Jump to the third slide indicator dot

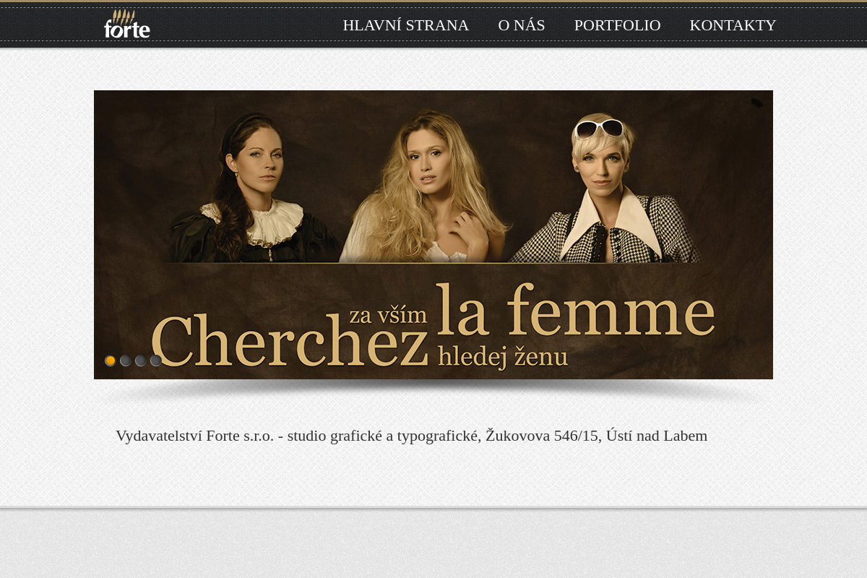click(x=140, y=361)
